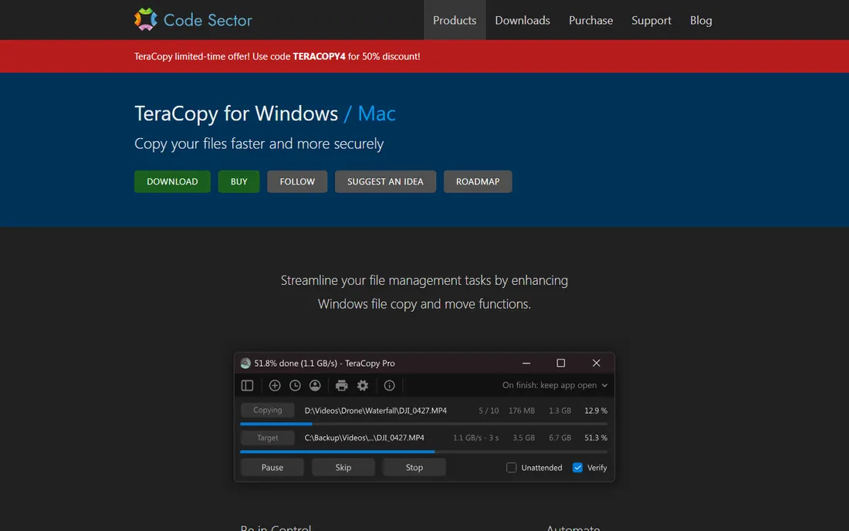Click the 5 / 10 file count

pyautogui.click(x=489, y=411)
